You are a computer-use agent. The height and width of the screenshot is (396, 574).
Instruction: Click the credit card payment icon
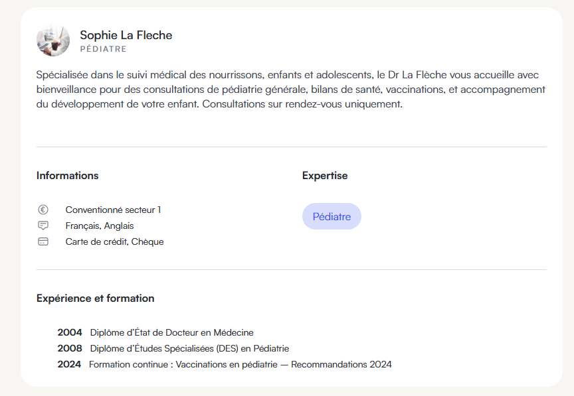click(43, 241)
